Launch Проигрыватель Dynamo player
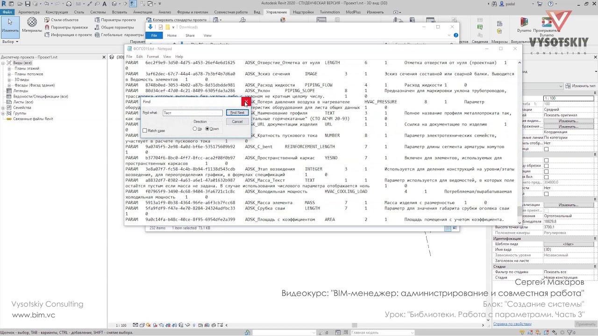Image resolution: width=598 pixels, height=336 pixels. tap(547, 27)
